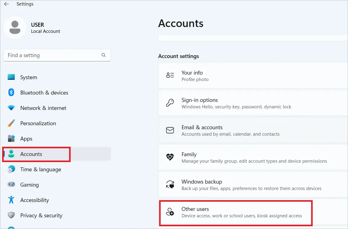This screenshot has width=348, height=229.
Task: Click the search magnifier icon
Action: 104,55
